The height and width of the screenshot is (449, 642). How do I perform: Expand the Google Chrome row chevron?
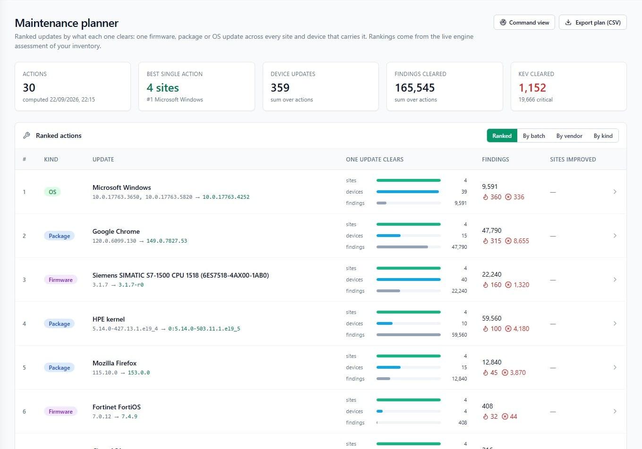(x=615, y=236)
